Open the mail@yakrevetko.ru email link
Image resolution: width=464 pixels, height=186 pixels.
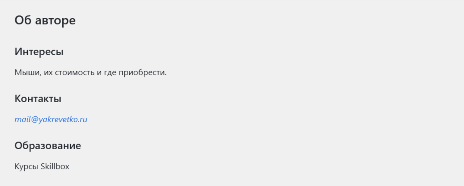click(51, 119)
